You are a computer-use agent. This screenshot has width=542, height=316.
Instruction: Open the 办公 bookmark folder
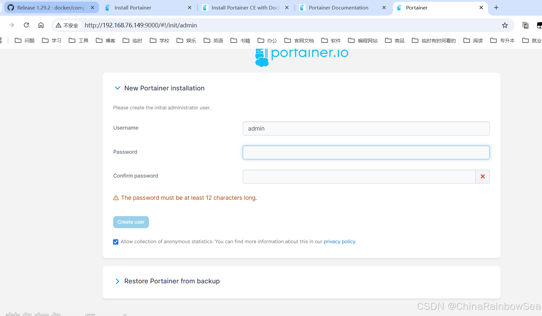tap(267, 40)
